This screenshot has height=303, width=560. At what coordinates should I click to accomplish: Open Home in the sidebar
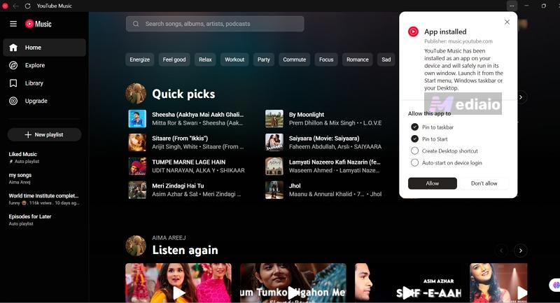[44, 48]
